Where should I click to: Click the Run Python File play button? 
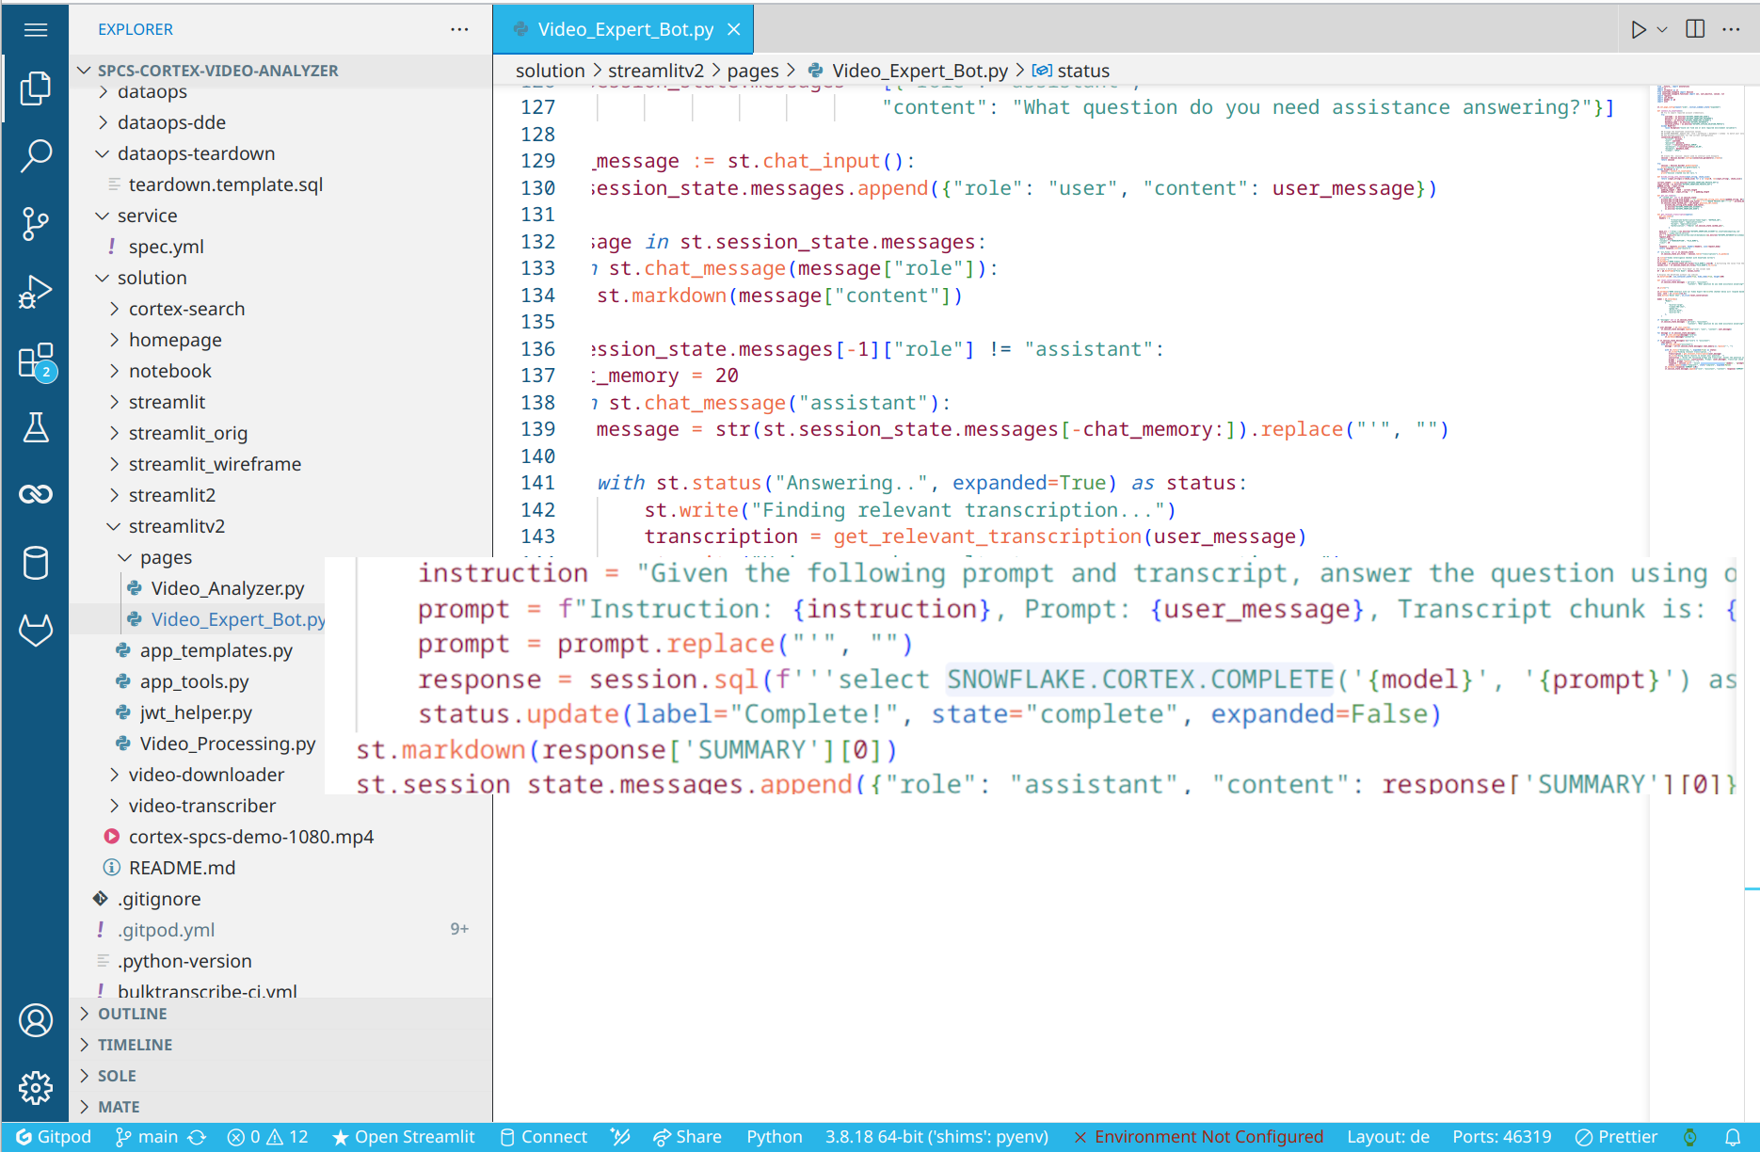tap(1638, 29)
